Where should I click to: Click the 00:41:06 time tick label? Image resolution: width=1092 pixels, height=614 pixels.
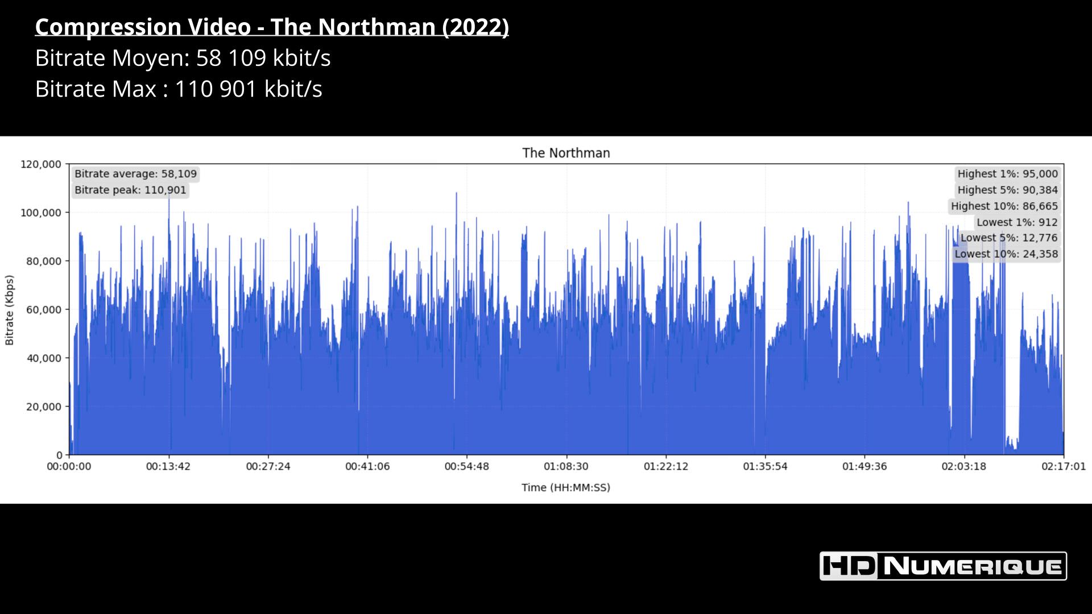367,467
